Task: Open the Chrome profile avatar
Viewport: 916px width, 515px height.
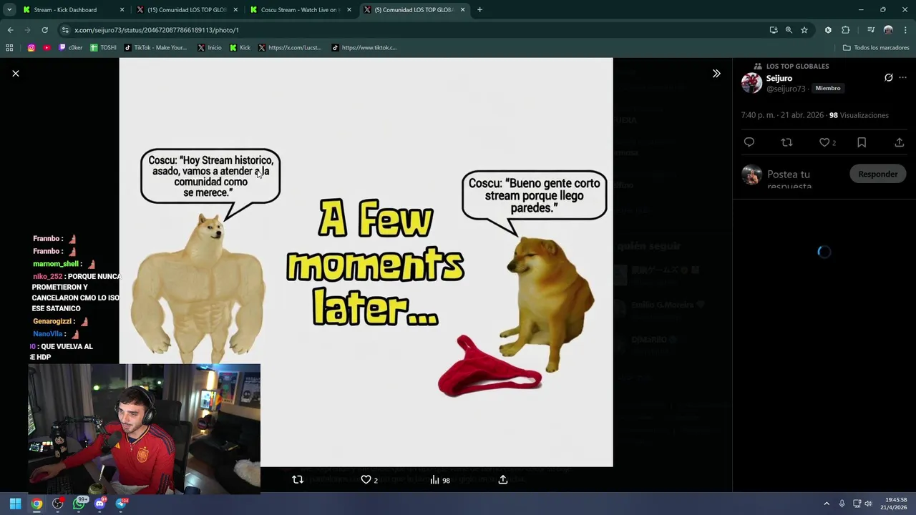Action: 888,30
